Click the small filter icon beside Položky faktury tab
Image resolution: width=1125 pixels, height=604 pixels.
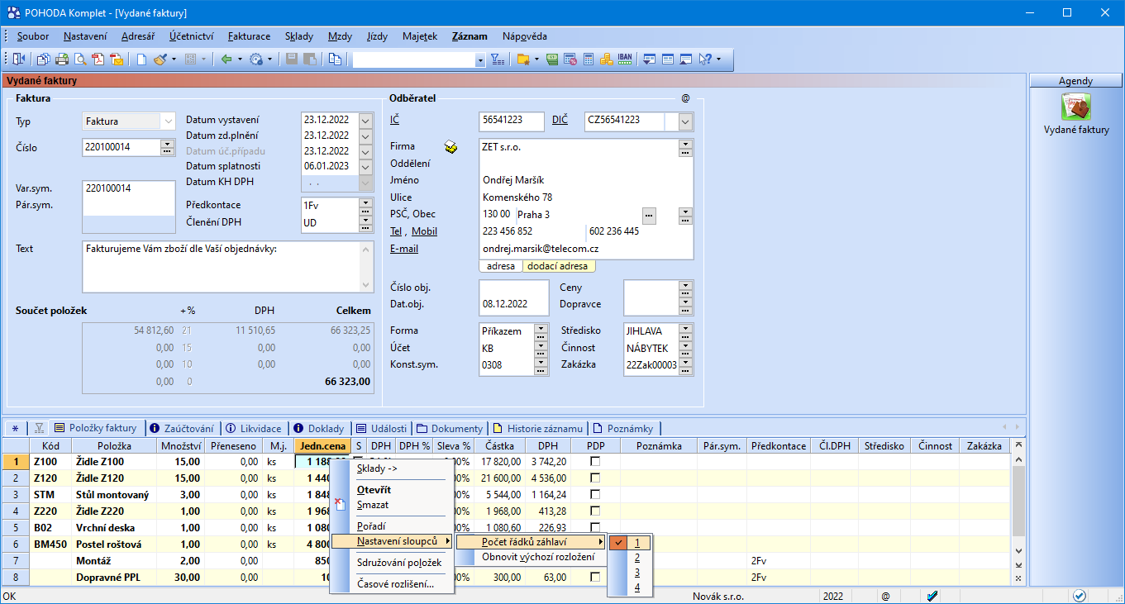pyautogui.click(x=39, y=428)
